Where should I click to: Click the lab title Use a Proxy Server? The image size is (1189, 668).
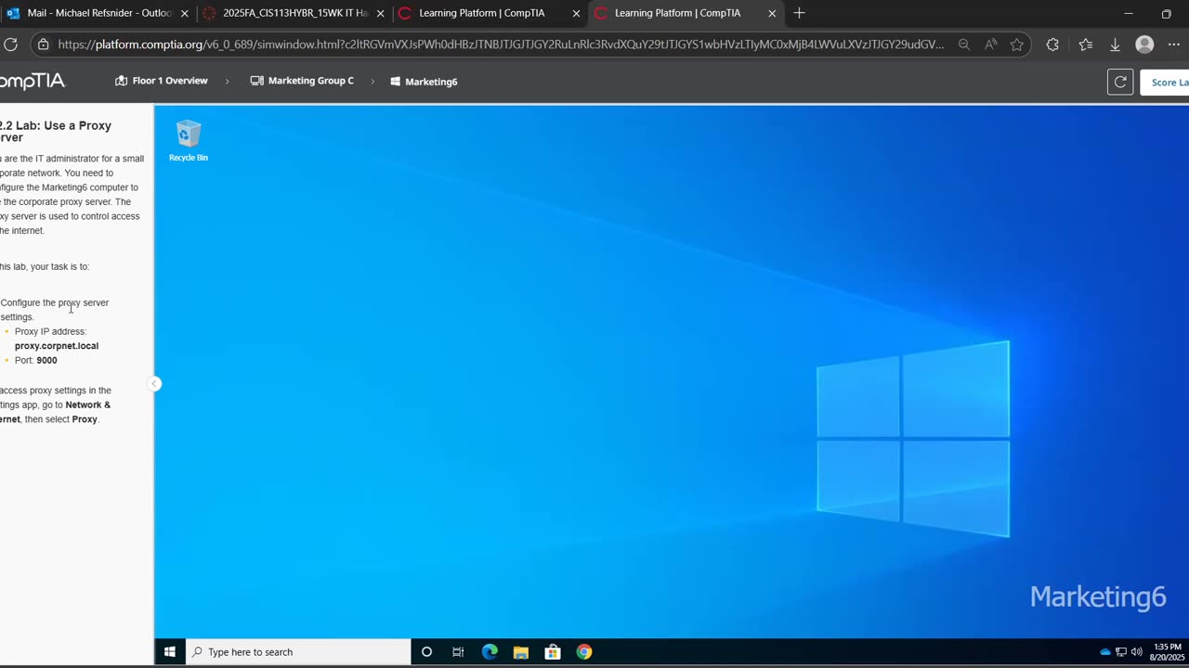pos(56,131)
